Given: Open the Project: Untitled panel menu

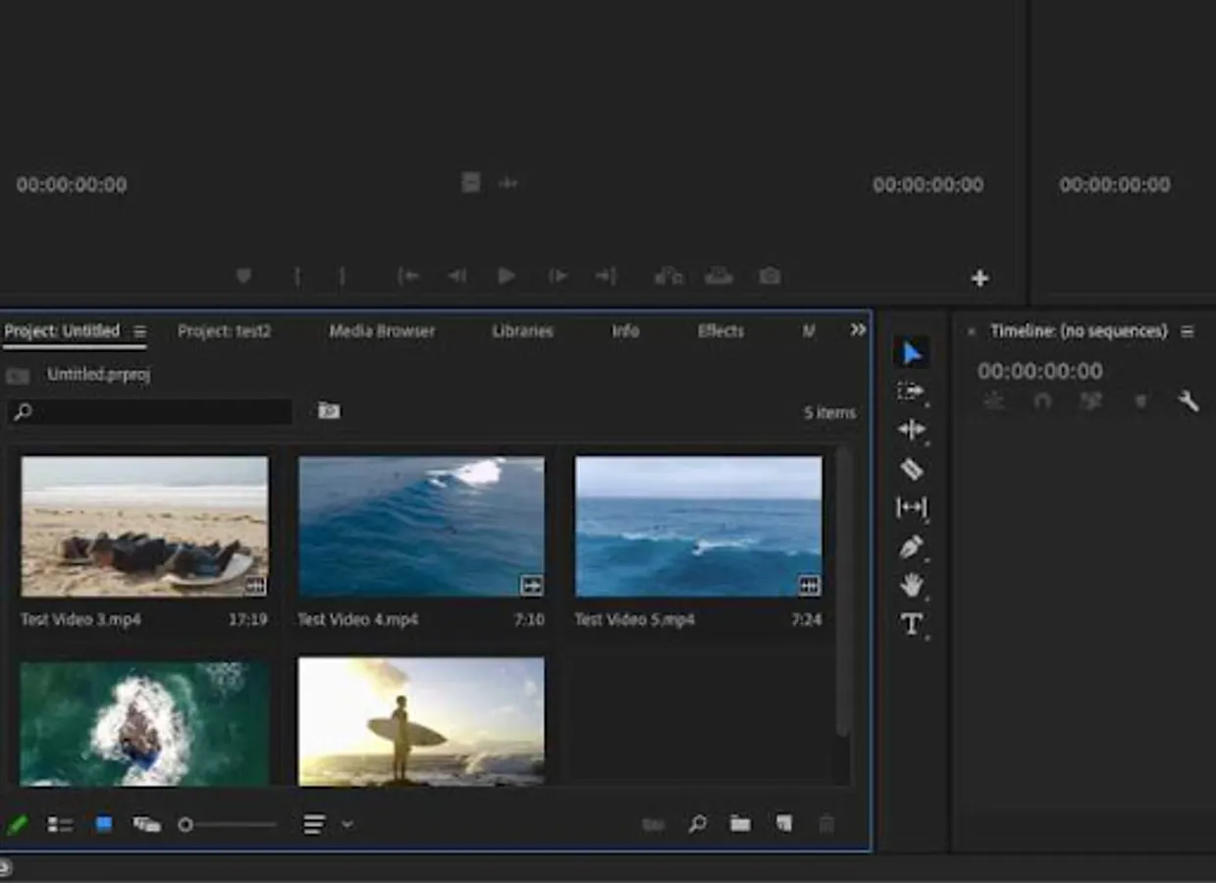Looking at the screenshot, I should [x=140, y=332].
